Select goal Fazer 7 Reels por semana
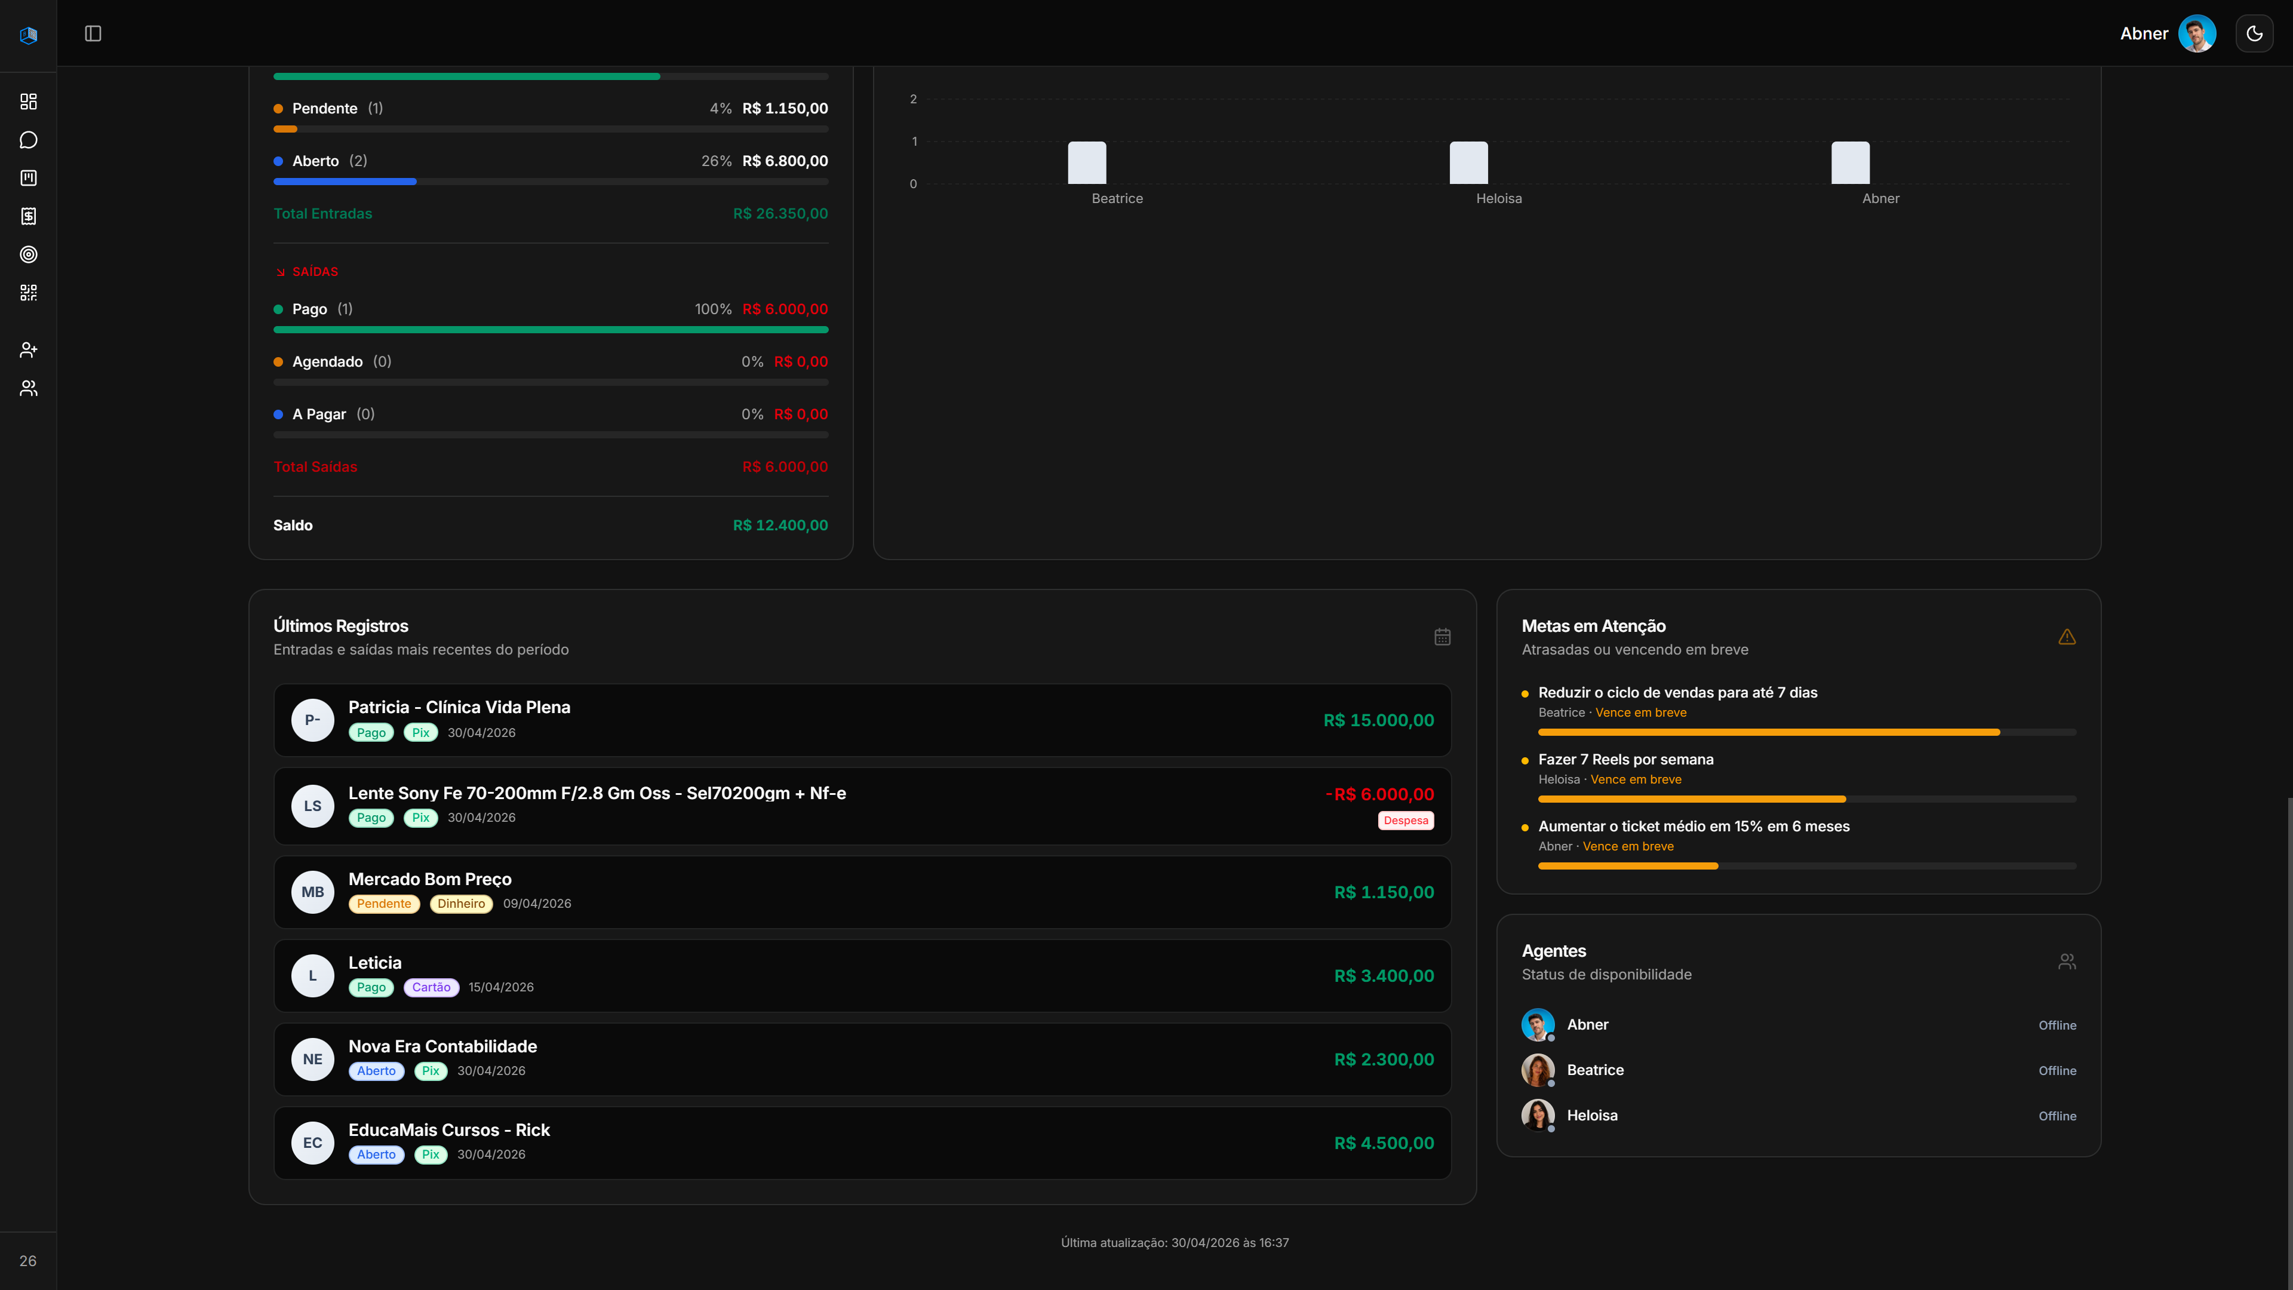The width and height of the screenshot is (2293, 1290). 1625,760
